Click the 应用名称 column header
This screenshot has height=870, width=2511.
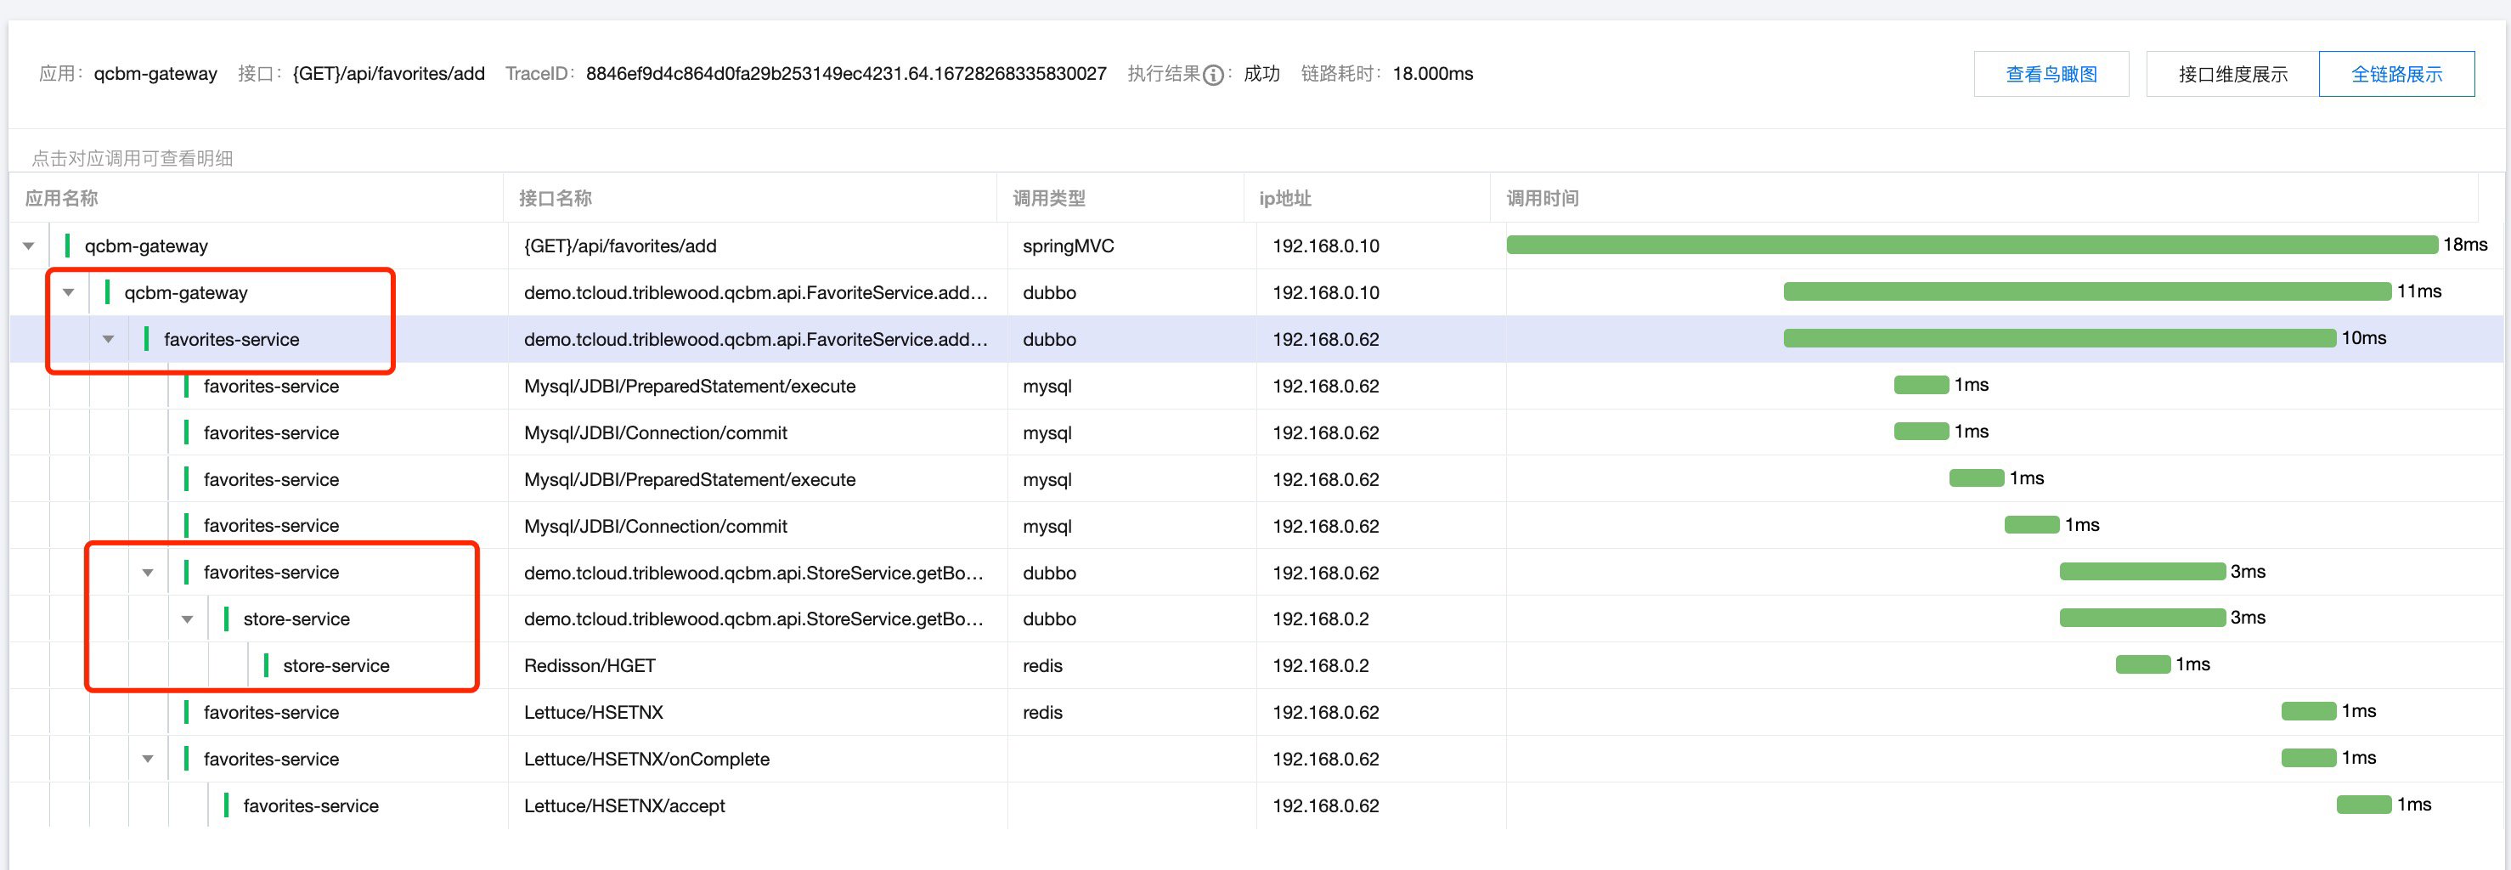[x=61, y=198]
